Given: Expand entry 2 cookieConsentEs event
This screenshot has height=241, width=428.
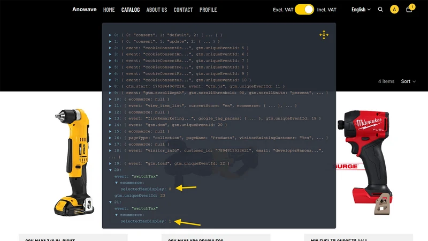Looking at the screenshot, I should [x=110, y=48].
